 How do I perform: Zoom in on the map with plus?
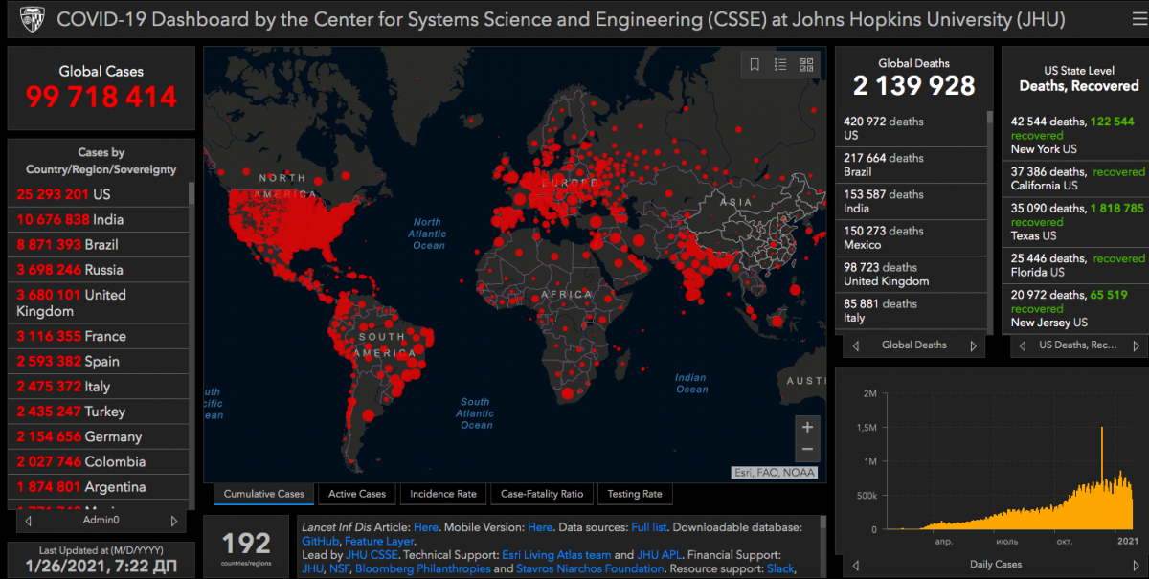807,427
